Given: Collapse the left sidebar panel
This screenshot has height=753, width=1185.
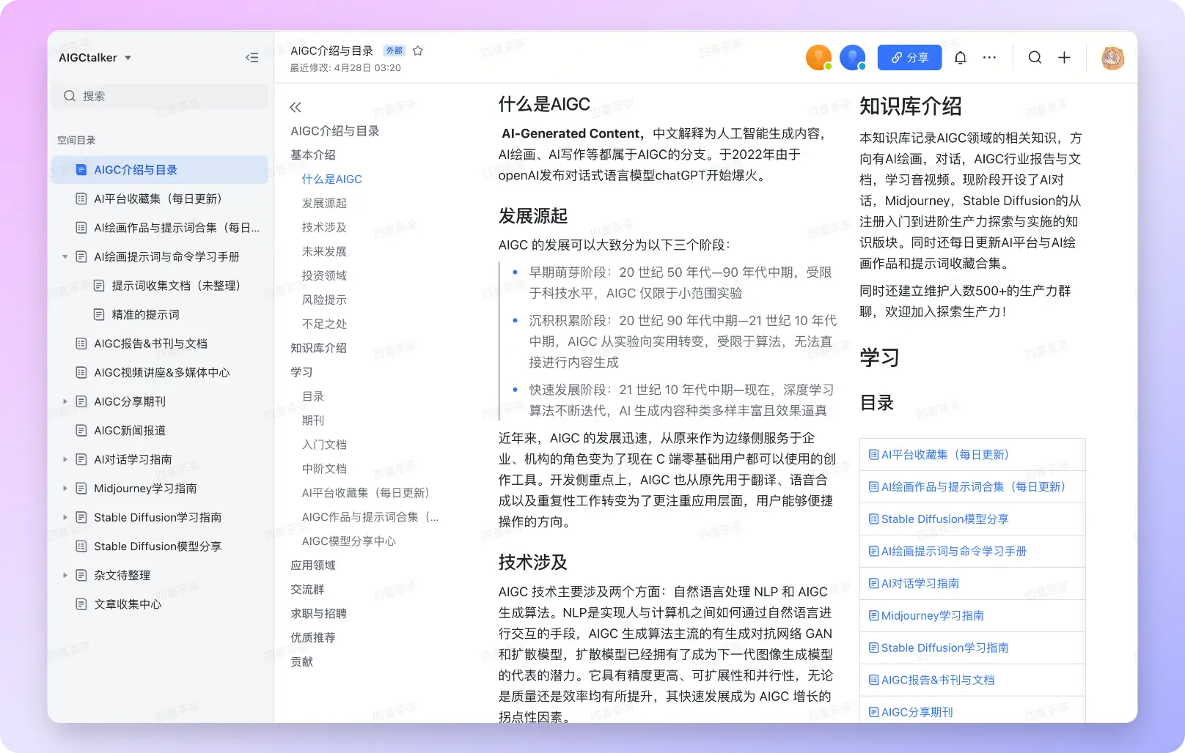Looking at the screenshot, I should tap(252, 58).
